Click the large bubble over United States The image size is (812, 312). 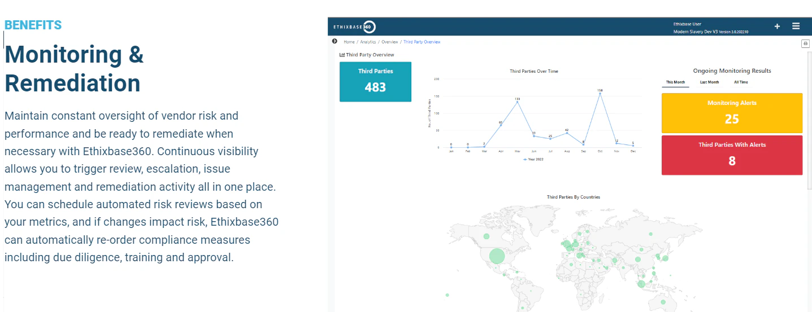(x=497, y=256)
